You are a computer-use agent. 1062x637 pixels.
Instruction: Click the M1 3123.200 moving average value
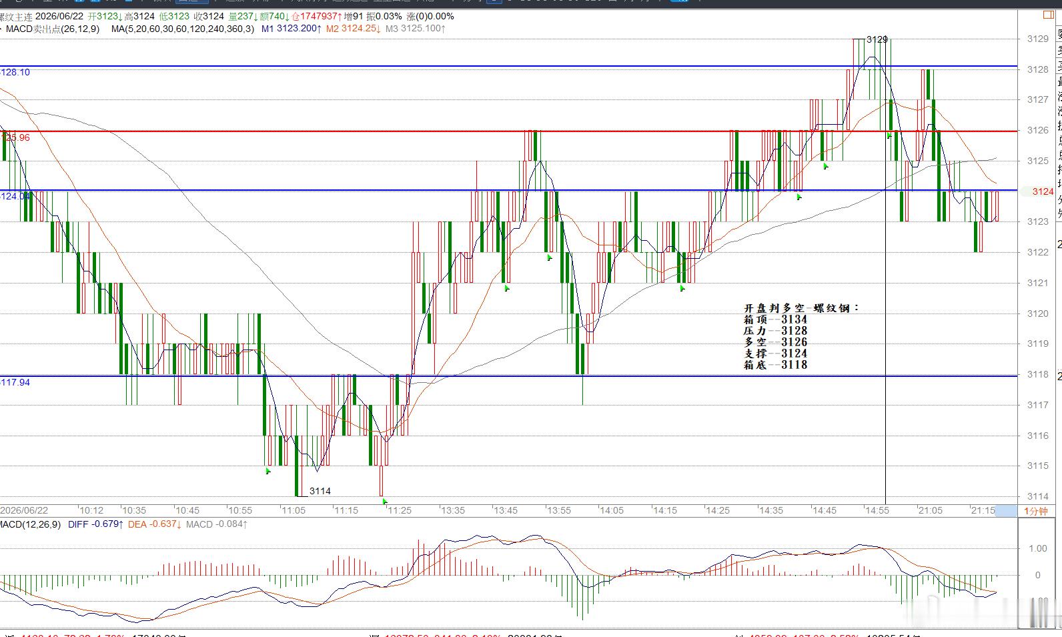click(x=291, y=29)
